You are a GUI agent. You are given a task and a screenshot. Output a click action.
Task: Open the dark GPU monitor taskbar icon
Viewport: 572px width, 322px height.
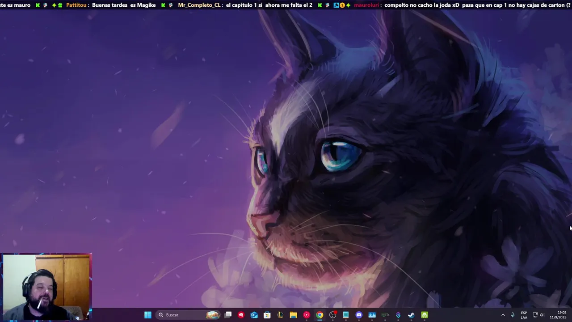point(385,315)
